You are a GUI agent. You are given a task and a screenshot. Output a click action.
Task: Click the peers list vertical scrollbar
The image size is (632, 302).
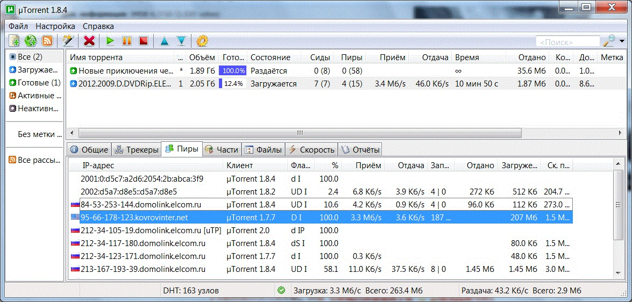coord(617,205)
